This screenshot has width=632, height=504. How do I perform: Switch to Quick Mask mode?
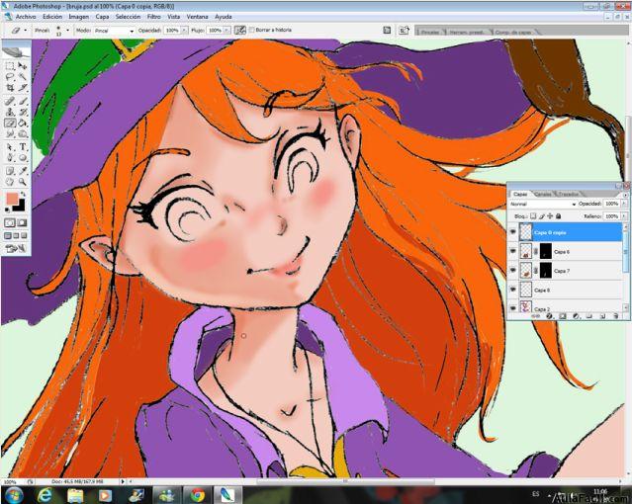[x=23, y=222]
